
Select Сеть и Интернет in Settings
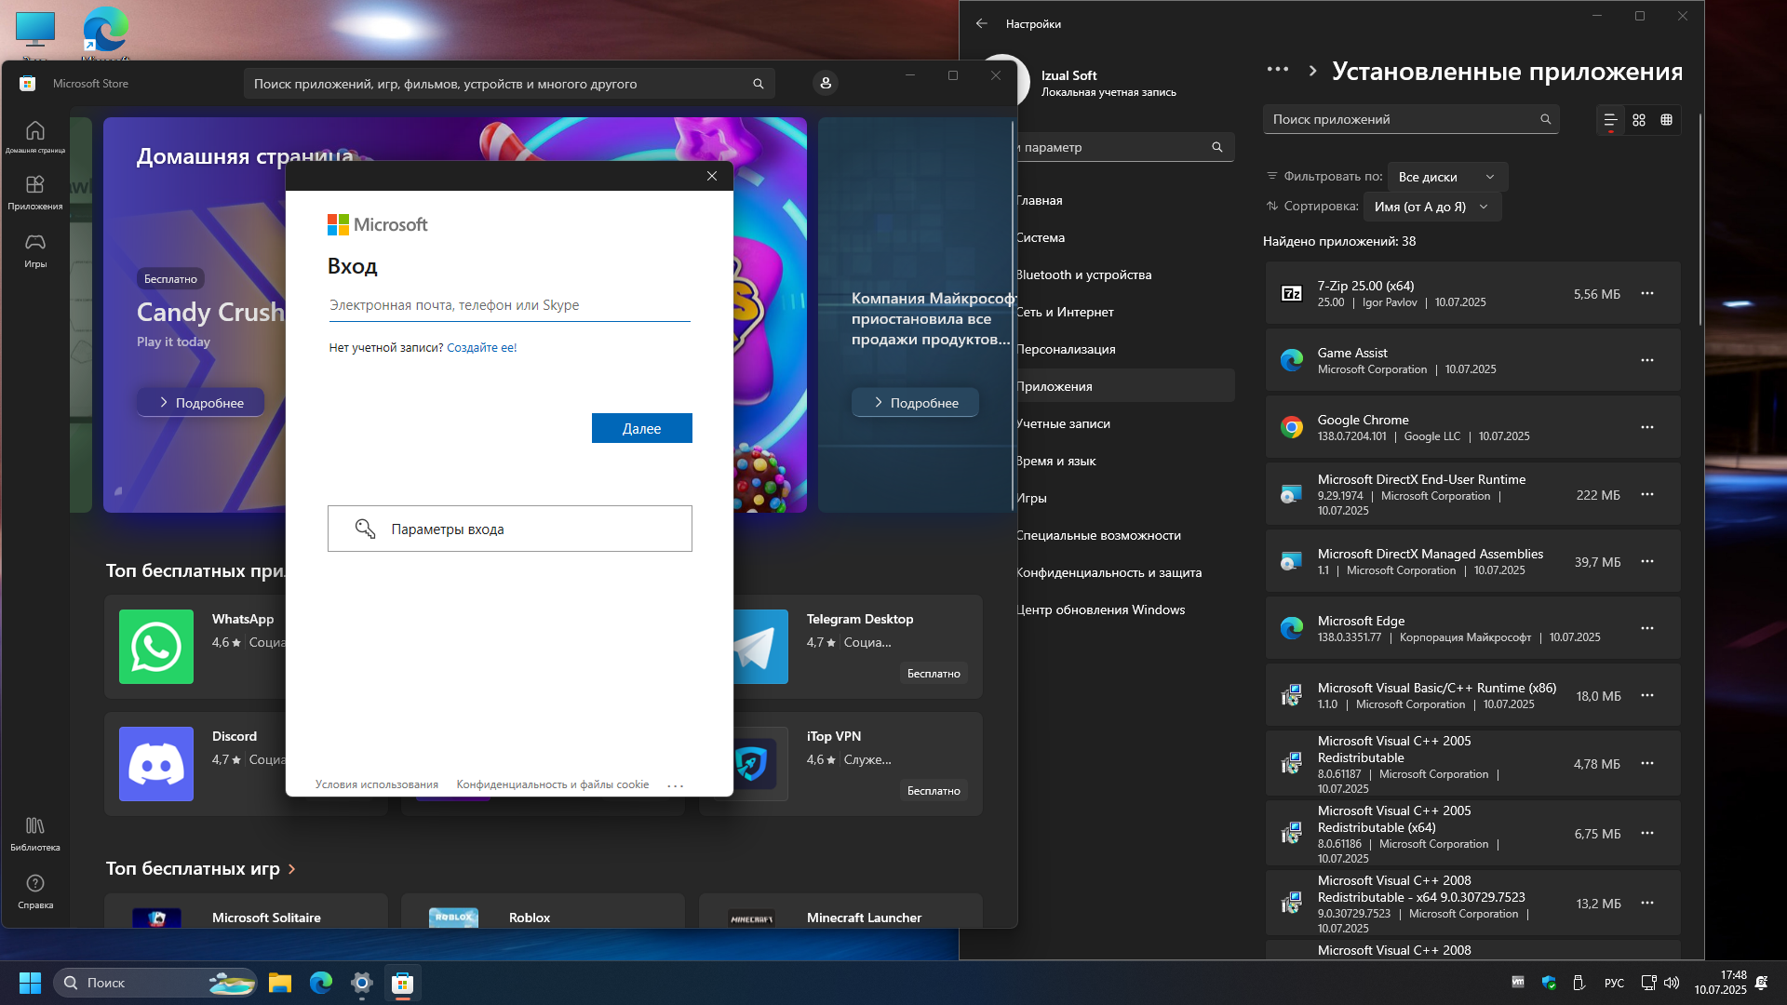point(1124,312)
